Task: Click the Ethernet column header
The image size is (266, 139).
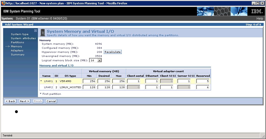Action: click(152, 76)
